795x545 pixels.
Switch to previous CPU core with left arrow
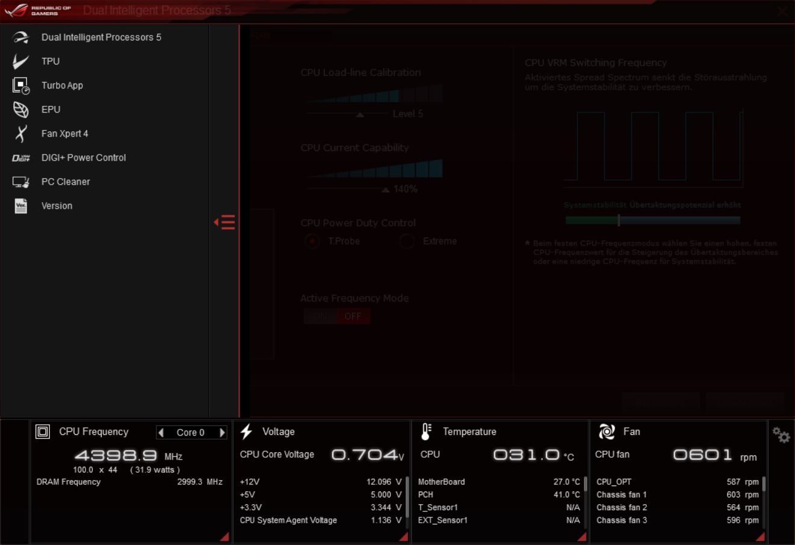[x=161, y=433]
